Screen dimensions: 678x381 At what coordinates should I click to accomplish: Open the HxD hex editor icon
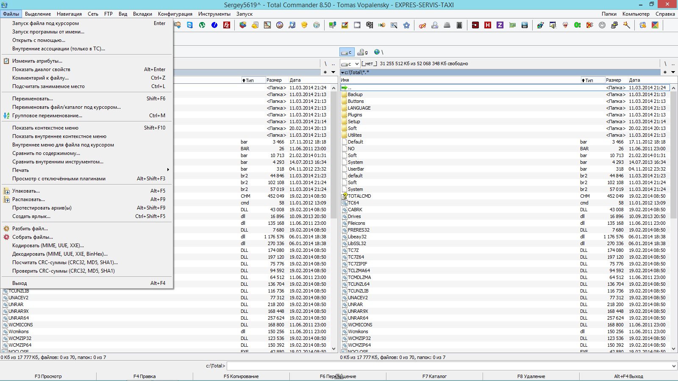[381, 25]
